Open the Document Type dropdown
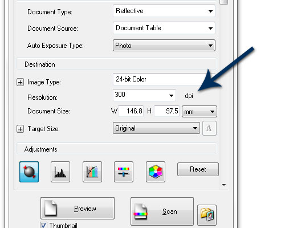Image resolution: width=285 pixels, height=228 pixels. tap(164, 11)
